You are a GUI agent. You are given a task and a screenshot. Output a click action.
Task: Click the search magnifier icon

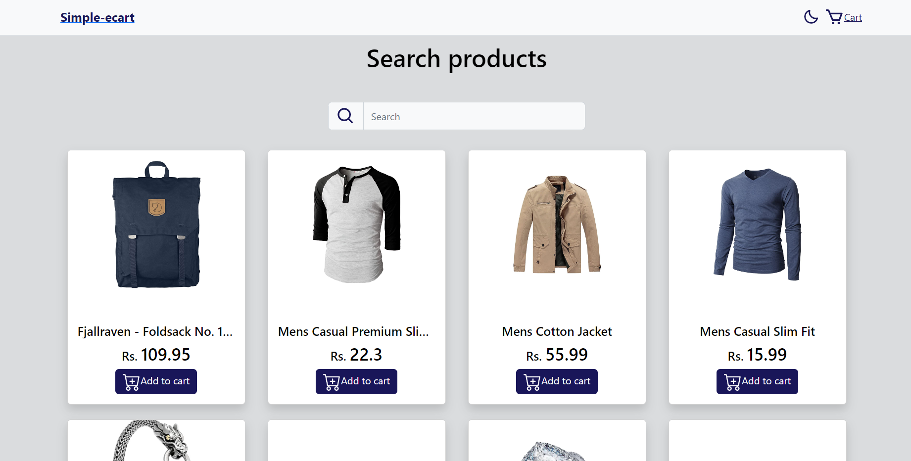(x=345, y=115)
